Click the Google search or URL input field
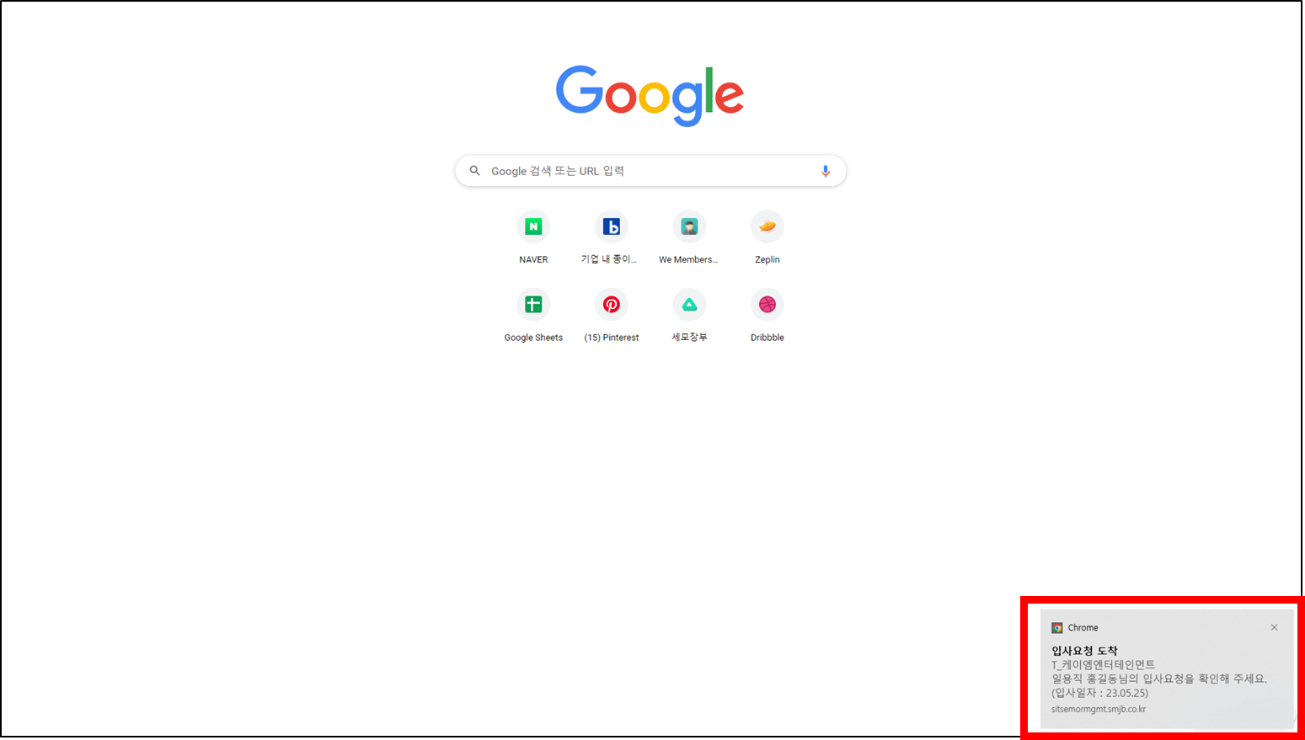 650,171
